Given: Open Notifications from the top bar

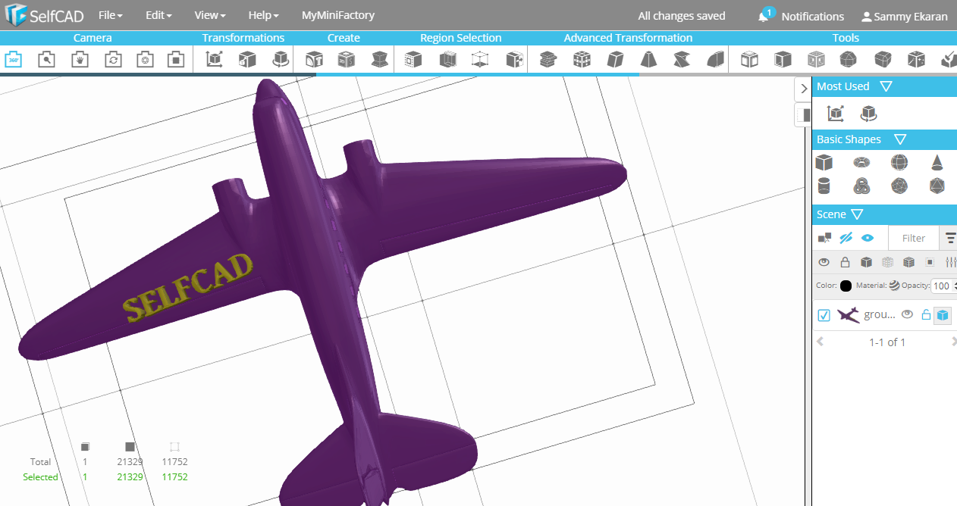Looking at the screenshot, I should (x=802, y=16).
